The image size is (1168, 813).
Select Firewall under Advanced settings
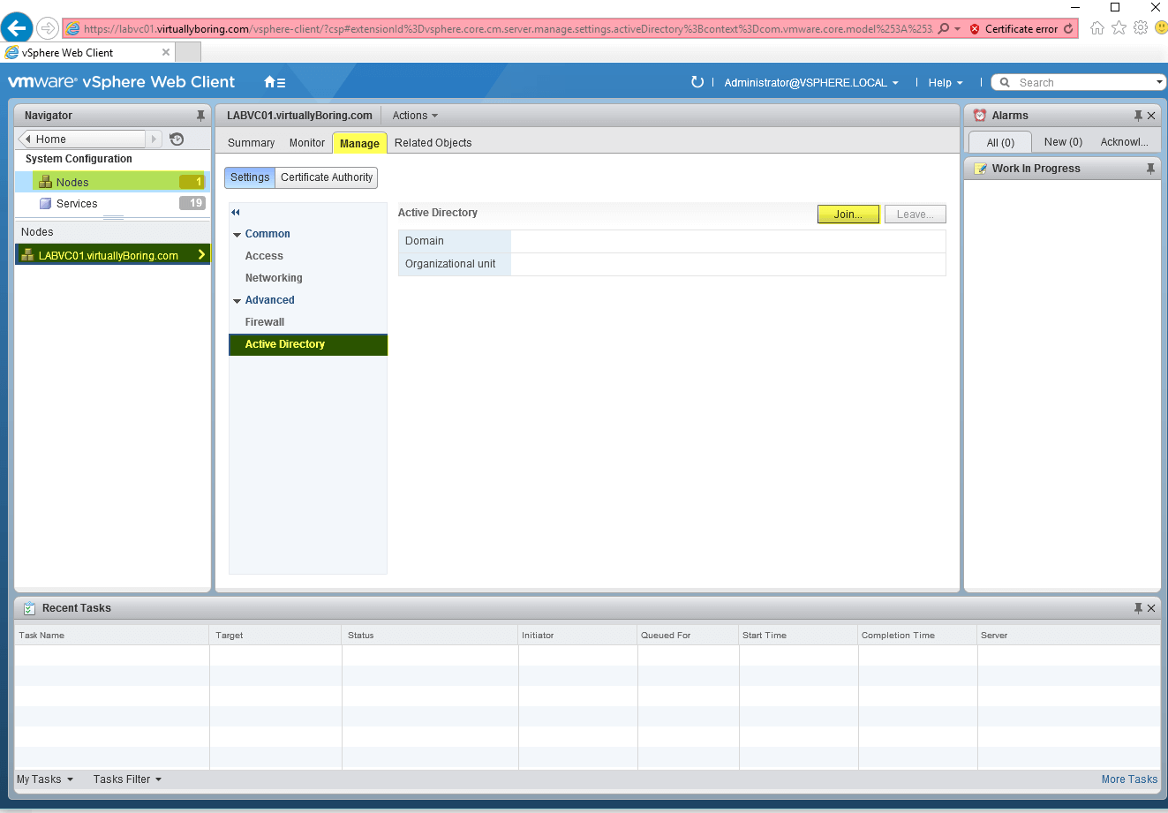coord(265,322)
